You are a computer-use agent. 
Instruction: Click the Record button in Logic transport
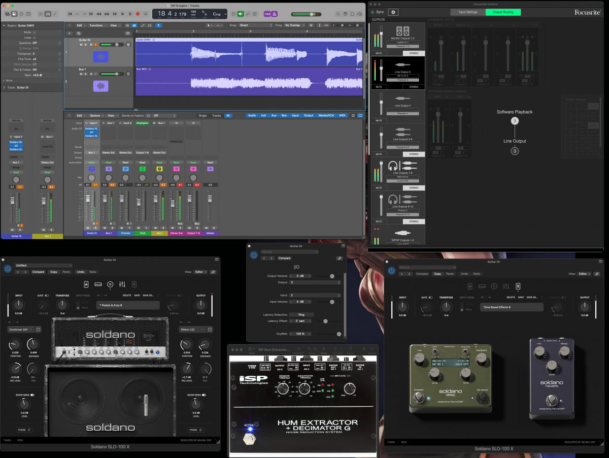[x=138, y=14]
